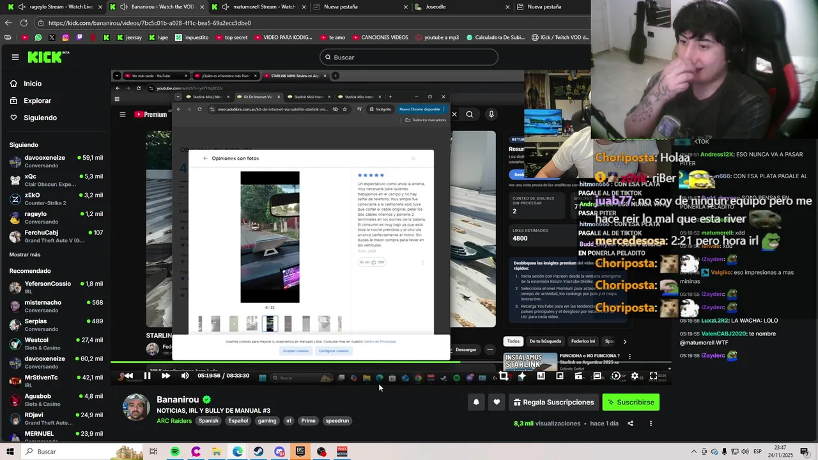
Task: Open the WhatsApp bookmark icon
Action: coord(38,38)
